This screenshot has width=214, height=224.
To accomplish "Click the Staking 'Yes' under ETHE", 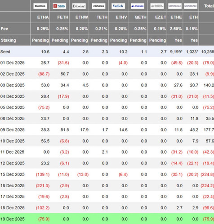I will [178, 40].
